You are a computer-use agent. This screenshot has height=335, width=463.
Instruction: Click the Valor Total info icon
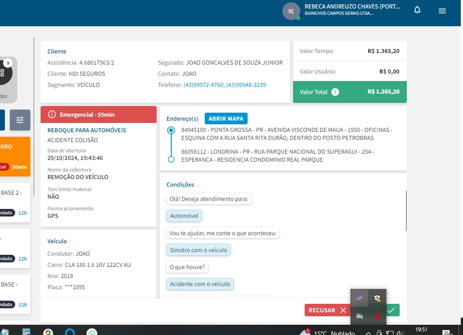pos(335,92)
